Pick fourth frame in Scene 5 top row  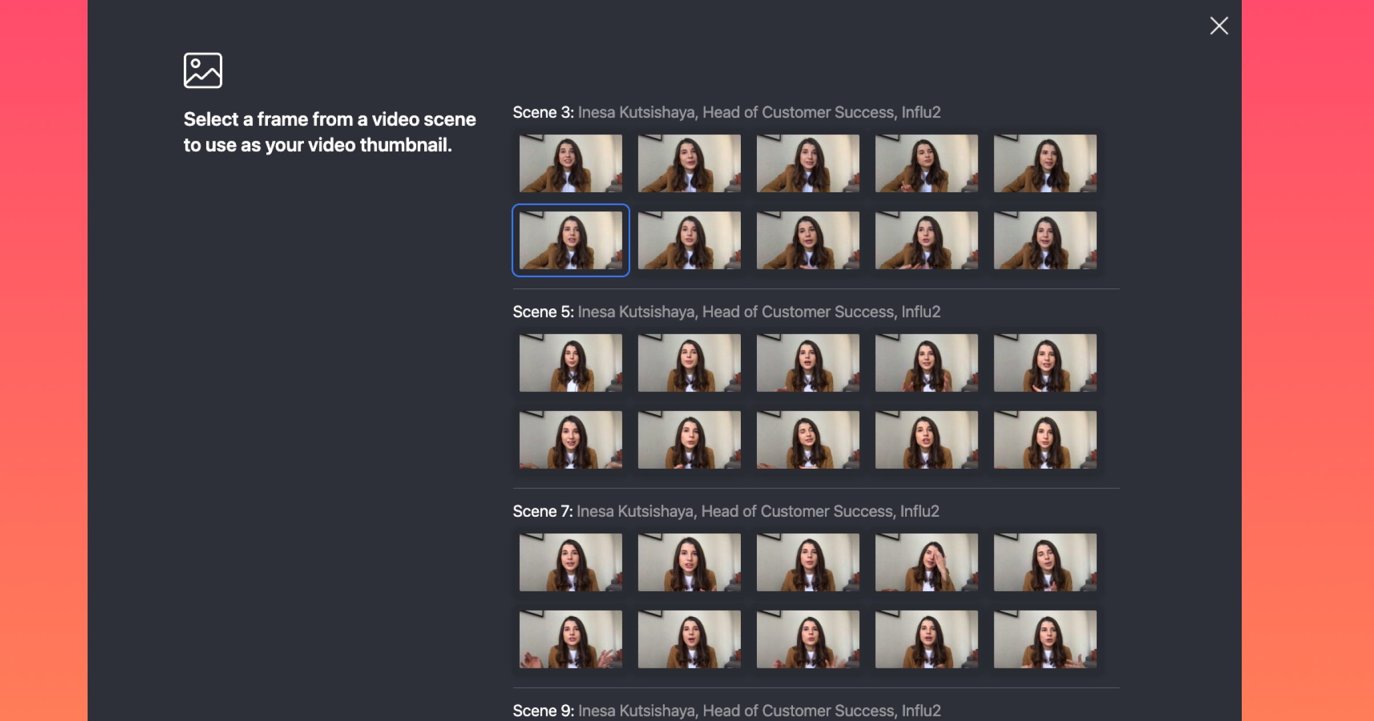coord(926,363)
